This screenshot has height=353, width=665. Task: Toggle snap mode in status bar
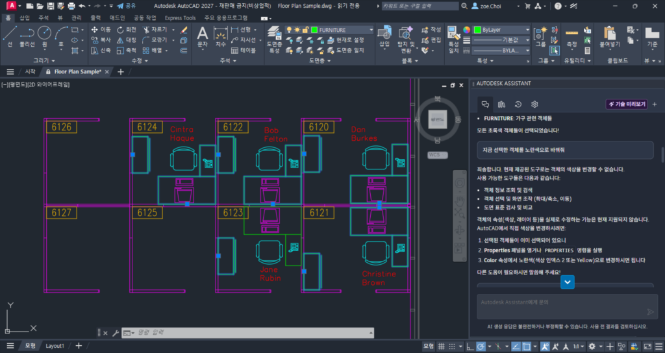[452, 347]
